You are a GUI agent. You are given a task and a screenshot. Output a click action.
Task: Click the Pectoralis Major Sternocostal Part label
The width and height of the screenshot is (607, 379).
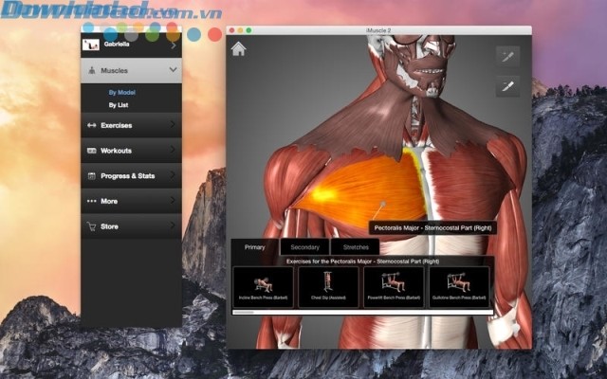click(x=432, y=227)
